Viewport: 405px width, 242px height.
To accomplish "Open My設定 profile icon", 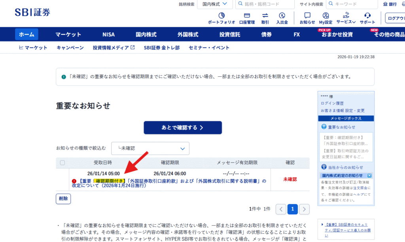I will coord(326,16).
